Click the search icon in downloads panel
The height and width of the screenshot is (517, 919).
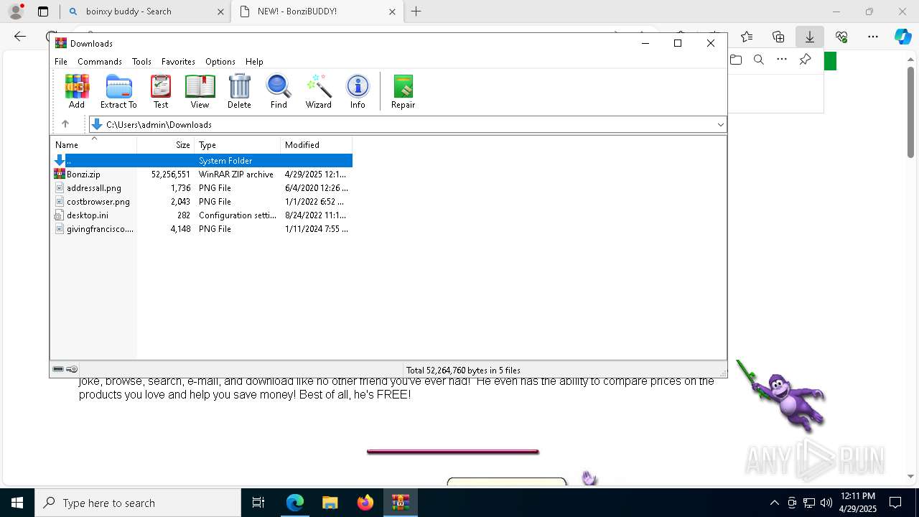click(759, 60)
